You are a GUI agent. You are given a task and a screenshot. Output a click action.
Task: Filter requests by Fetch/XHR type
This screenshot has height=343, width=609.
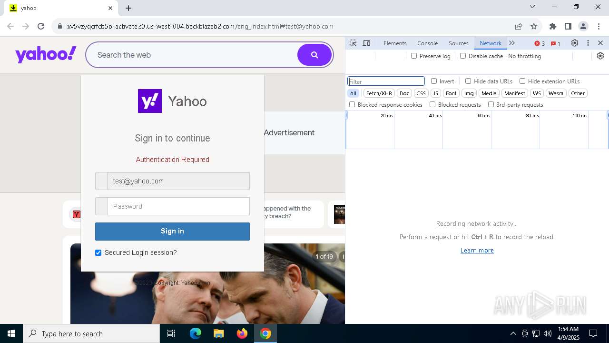(x=379, y=93)
